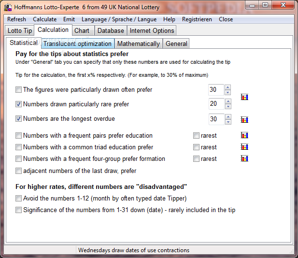Enable 'frequent pairs prefer education' checkbox

[18, 136]
